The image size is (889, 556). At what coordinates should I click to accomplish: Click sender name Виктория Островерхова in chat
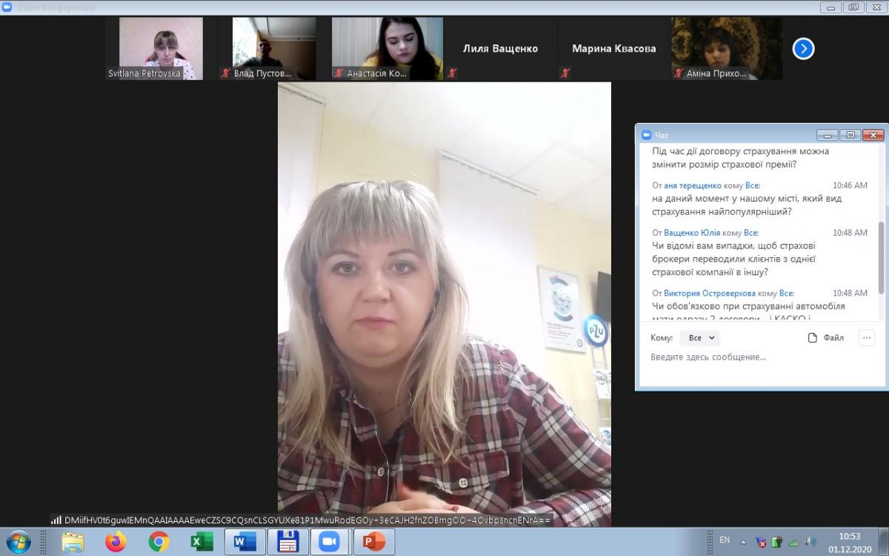[x=710, y=293]
